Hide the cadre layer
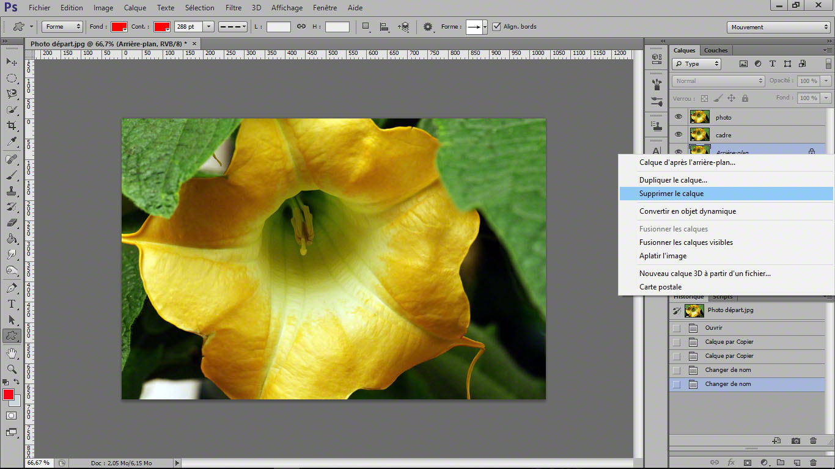This screenshot has height=469, width=835. [678, 135]
